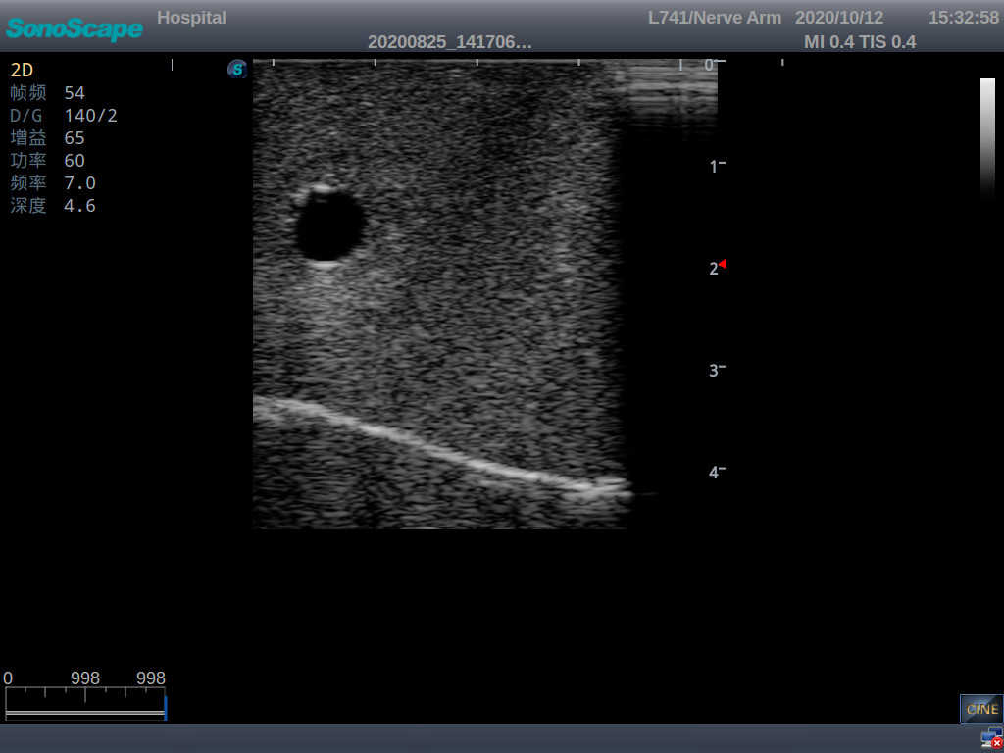This screenshot has height=753, width=1004.
Task: Click the date display 2020/10/12
Action: click(x=840, y=17)
